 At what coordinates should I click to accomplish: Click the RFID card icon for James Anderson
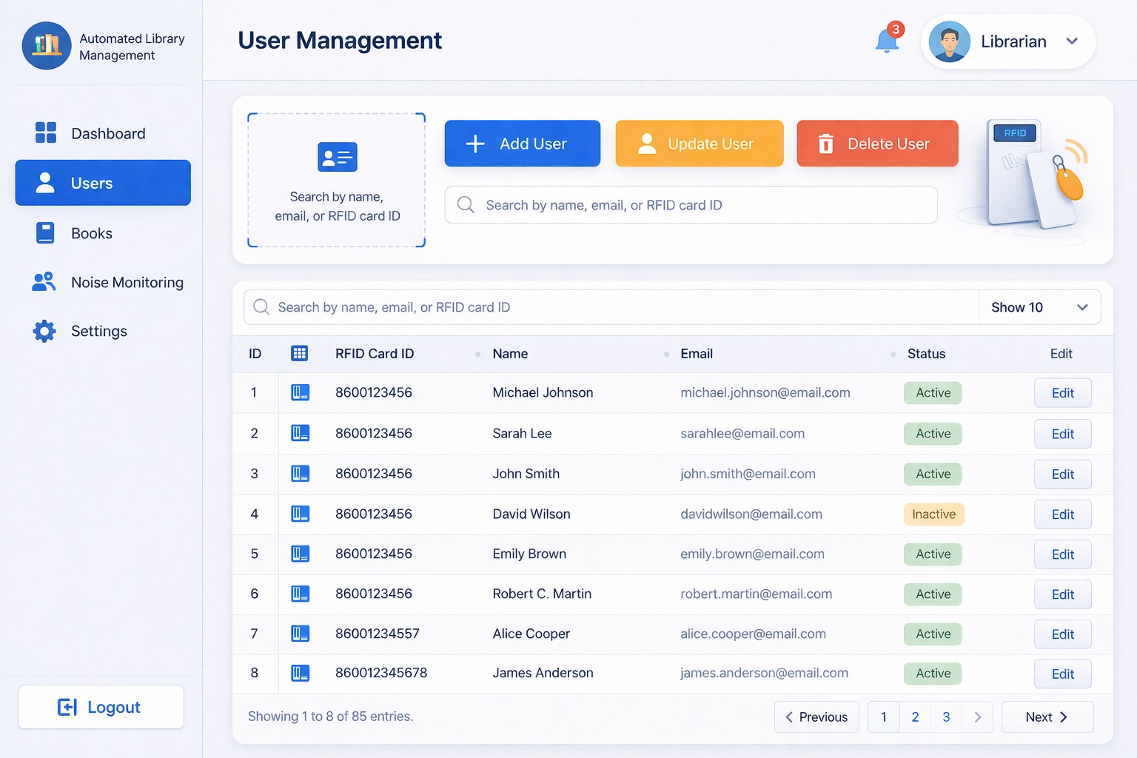tap(300, 673)
